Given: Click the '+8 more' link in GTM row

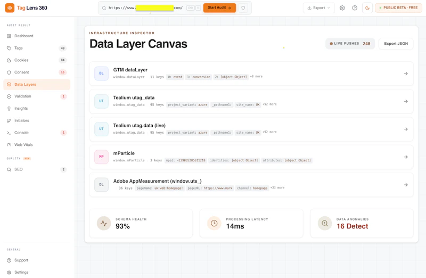Looking at the screenshot, I should pos(256,77).
